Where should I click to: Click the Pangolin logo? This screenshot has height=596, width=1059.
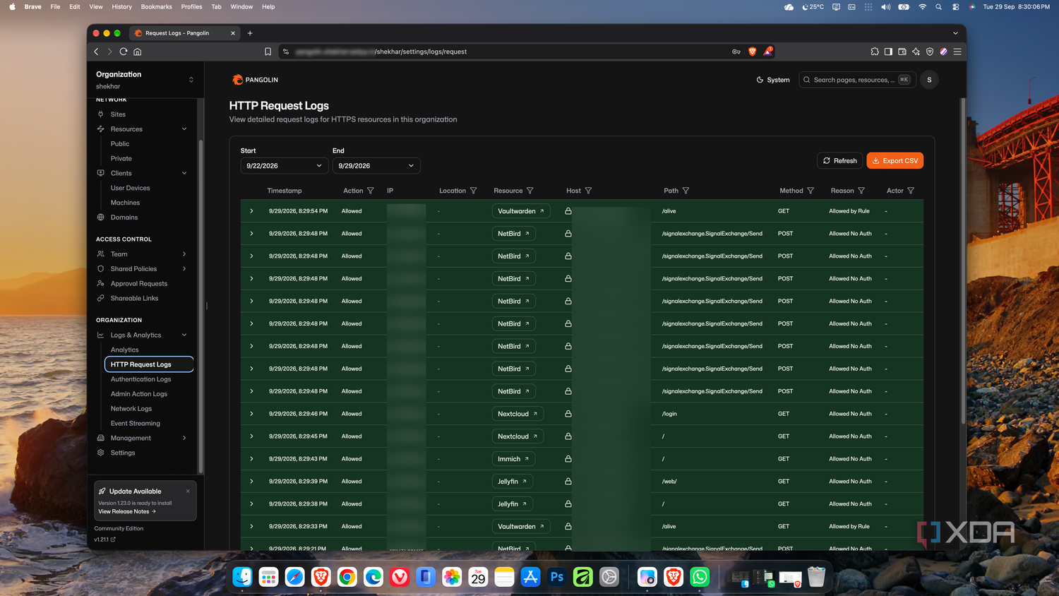pos(255,80)
